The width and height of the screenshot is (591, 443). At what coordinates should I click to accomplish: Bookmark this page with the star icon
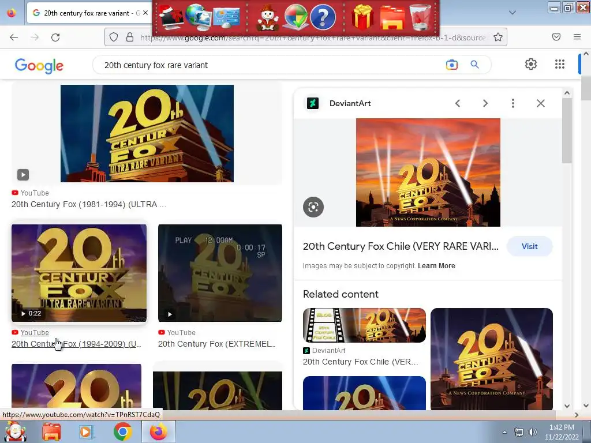click(x=498, y=37)
